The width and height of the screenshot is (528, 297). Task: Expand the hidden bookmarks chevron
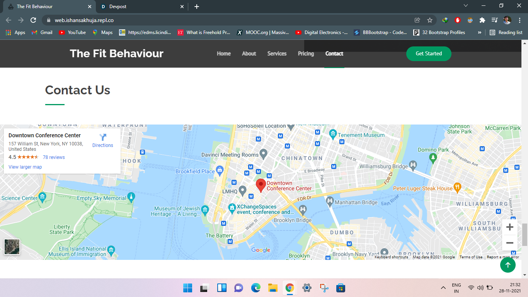tap(479, 32)
